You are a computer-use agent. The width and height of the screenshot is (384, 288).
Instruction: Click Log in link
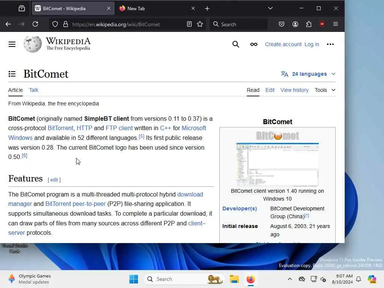312,44
